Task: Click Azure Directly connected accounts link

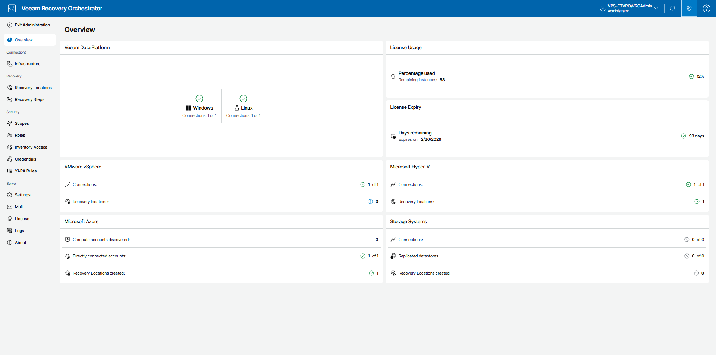Action: pos(99,256)
